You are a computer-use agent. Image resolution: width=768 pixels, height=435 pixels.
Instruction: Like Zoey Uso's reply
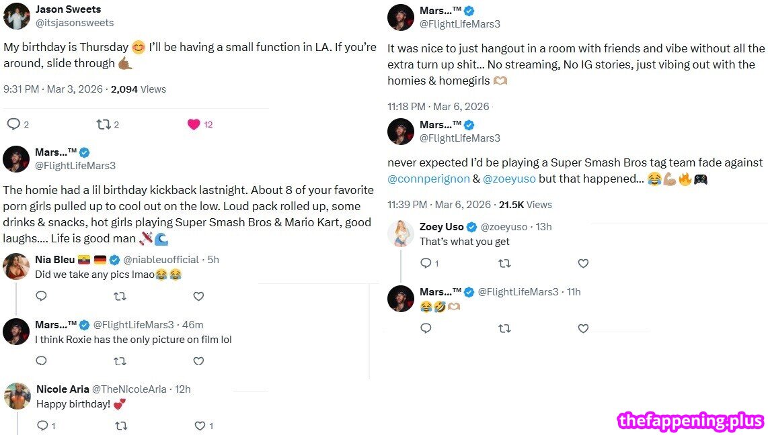(x=583, y=263)
